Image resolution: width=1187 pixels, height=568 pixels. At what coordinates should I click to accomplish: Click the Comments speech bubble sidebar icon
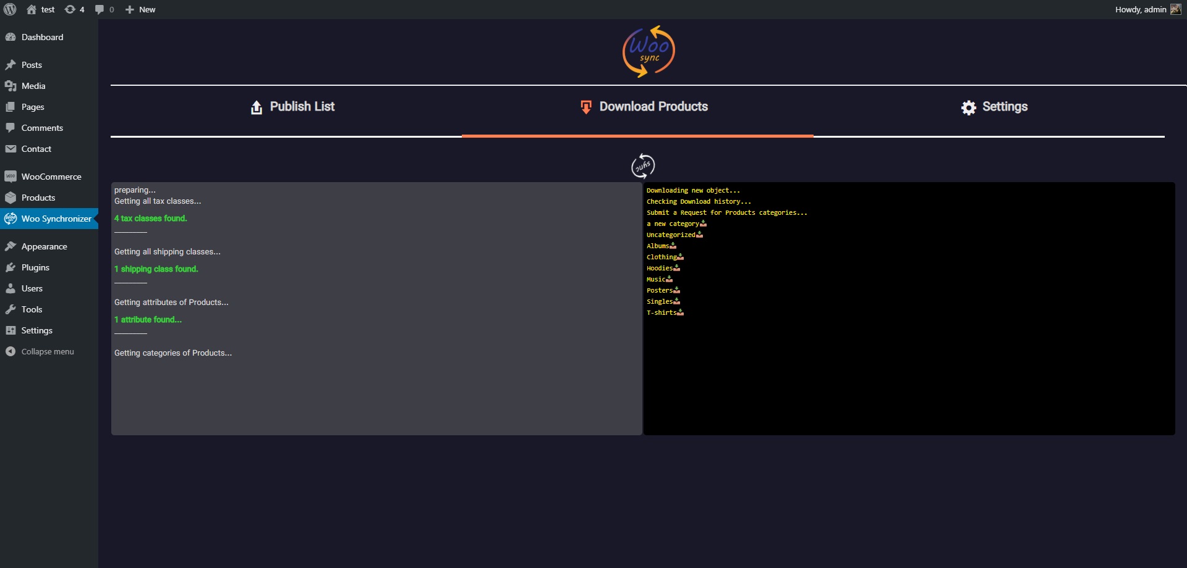click(x=11, y=128)
